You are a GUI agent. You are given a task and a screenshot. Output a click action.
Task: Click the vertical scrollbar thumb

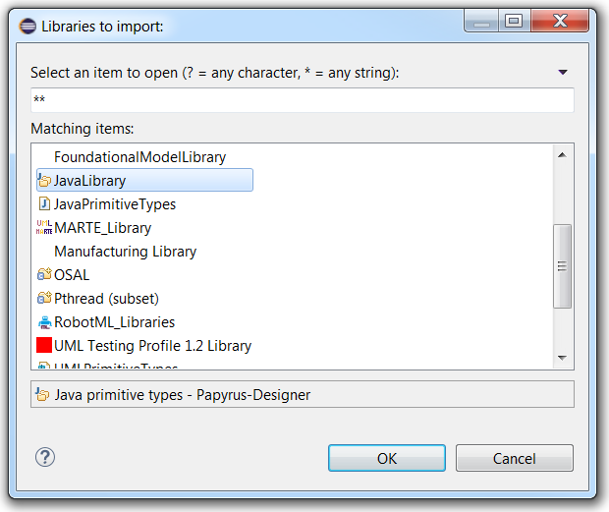click(x=563, y=265)
